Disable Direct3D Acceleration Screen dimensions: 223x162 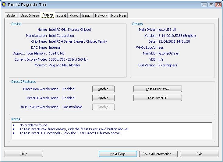(103, 98)
